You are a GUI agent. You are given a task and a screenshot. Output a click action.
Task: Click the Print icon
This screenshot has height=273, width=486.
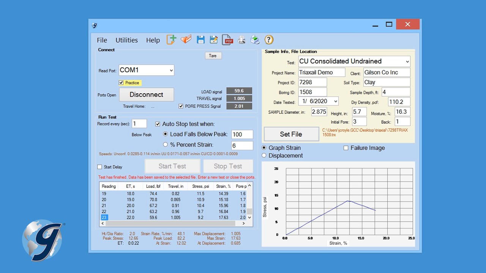pos(255,39)
